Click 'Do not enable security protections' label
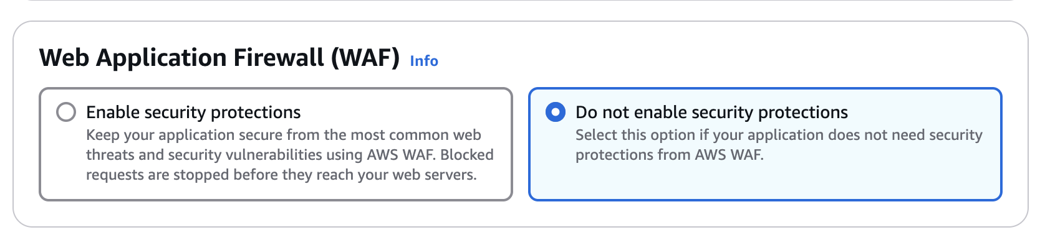Screen dimensions: 1045x240 [711, 112]
